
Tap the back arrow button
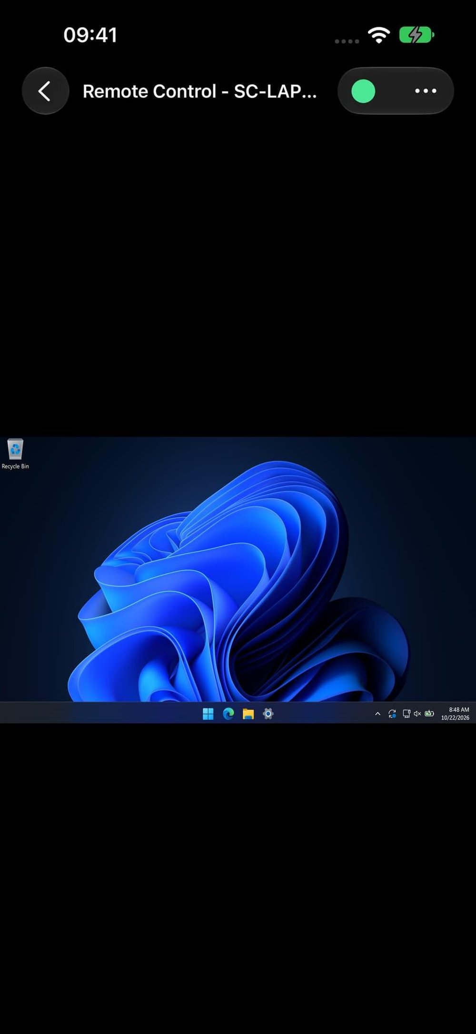click(x=45, y=91)
